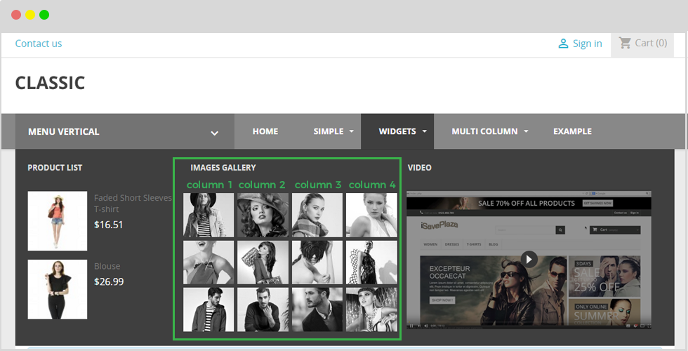
Task: Open the shopping cart icon
Action: point(625,43)
